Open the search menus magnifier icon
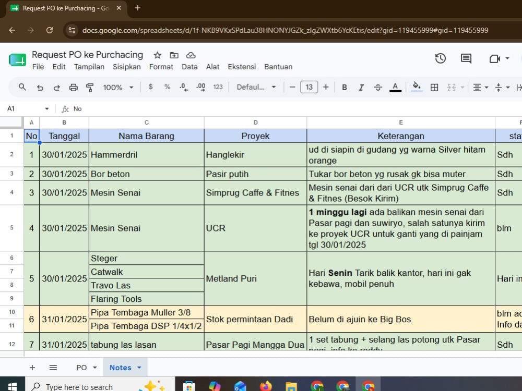Viewport: 522px width, 391px height. click(x=22, y=87)
